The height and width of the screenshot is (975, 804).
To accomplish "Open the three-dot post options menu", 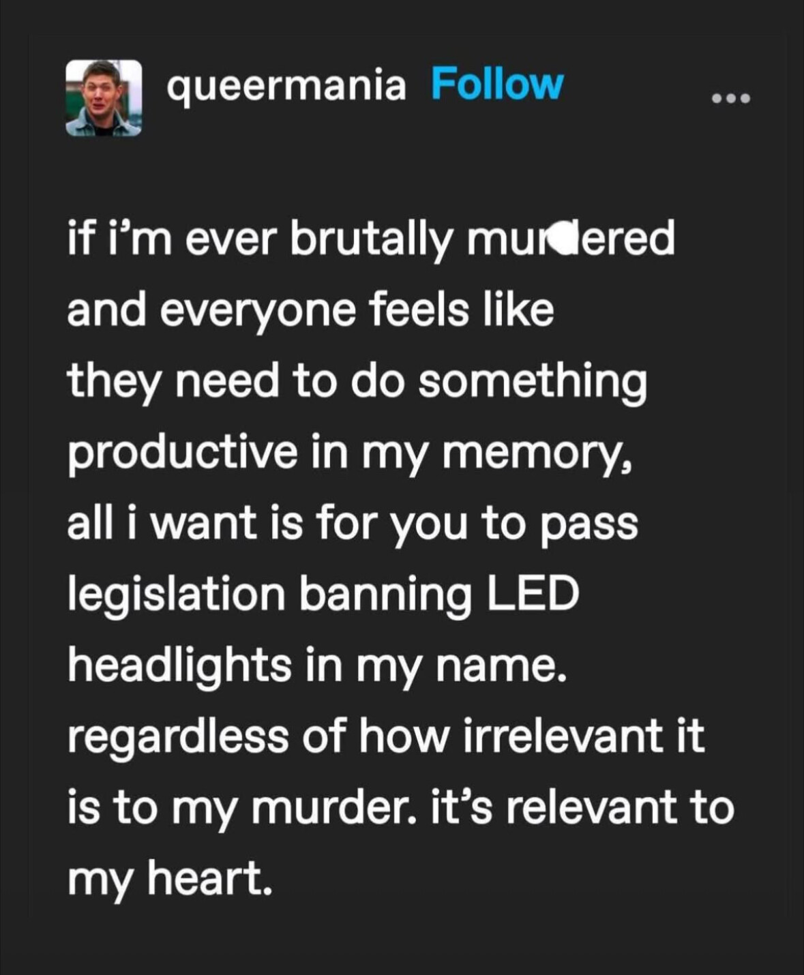I will [730, 99].
